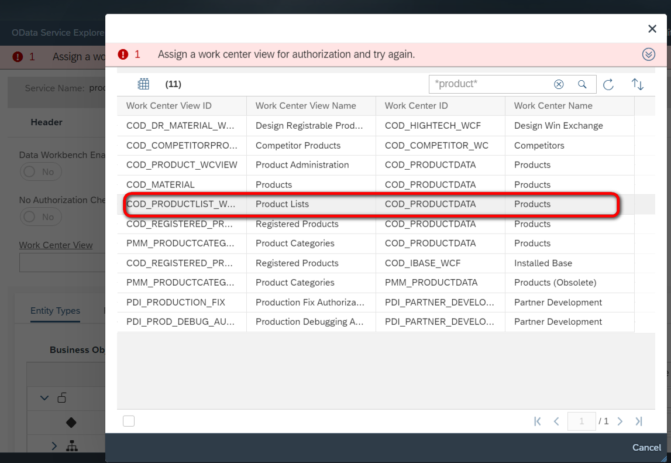Clear the *product* search field
The width and height of the screenshot is (671, 463).
coord(559,84)
